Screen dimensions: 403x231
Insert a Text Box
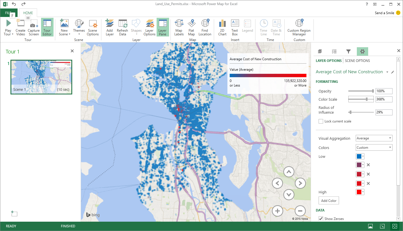point(235,28)
